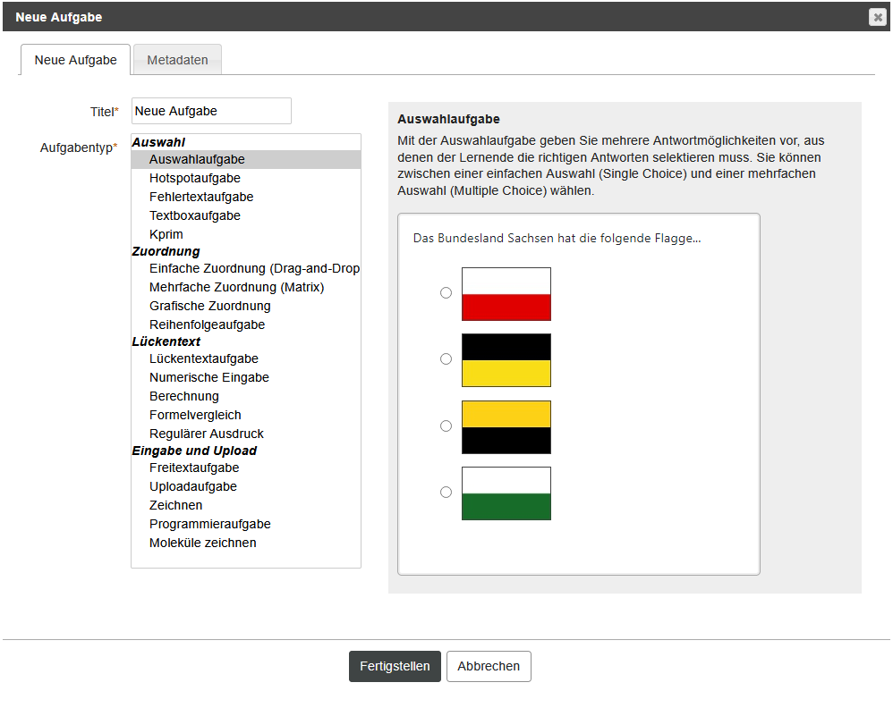Click the Fertigstellen button
This screenshot has width=893, height=708.
pos(395,666)
